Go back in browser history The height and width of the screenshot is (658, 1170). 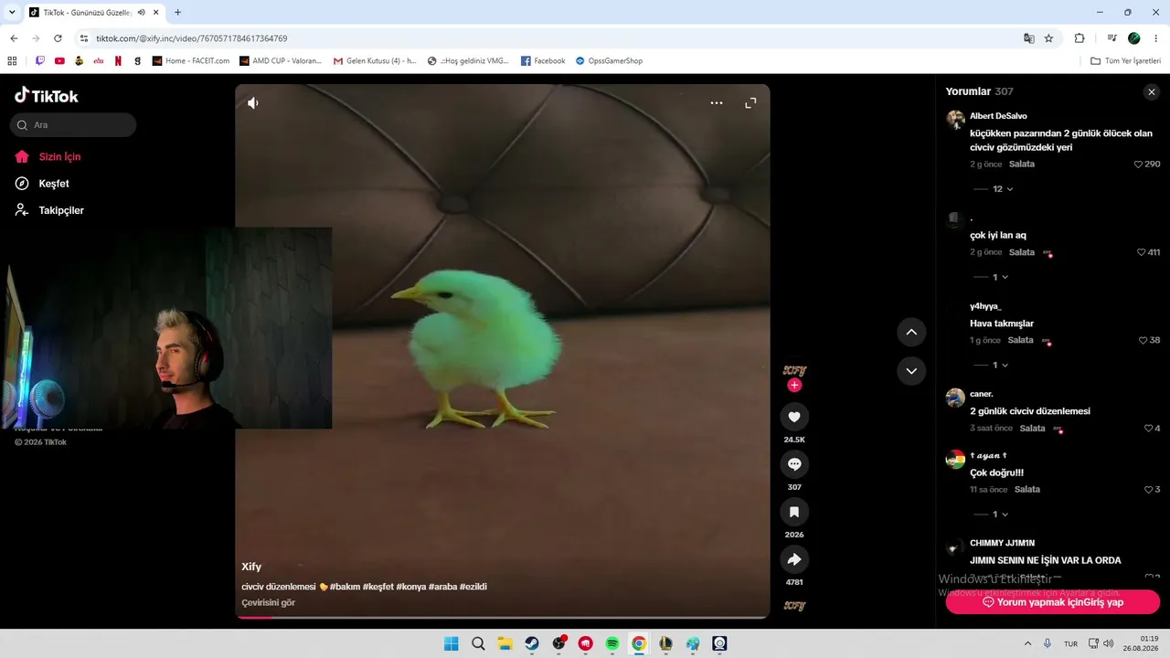pyautogui.click(x=14, y=38)
